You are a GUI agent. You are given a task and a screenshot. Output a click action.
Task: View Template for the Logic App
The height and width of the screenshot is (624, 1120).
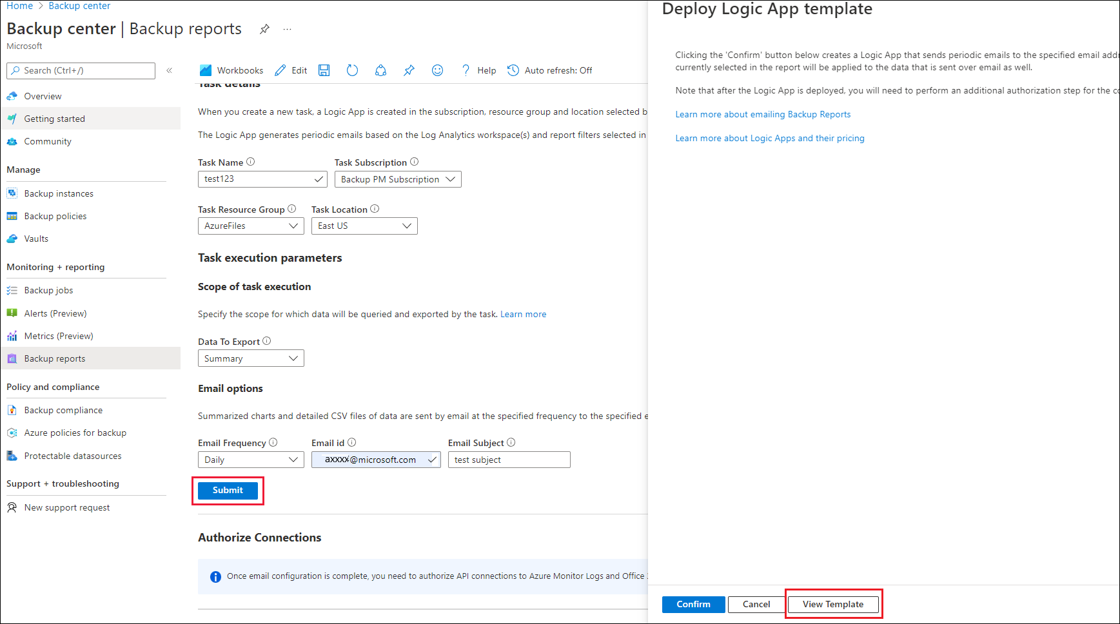click(x=833, y=604)
